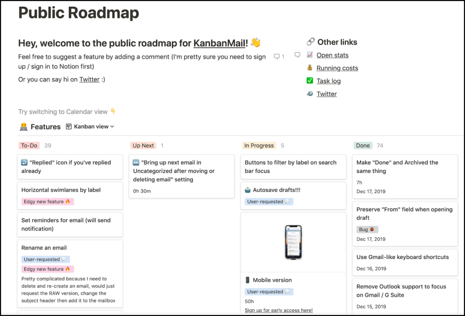Click the 50h estimate on Mobile version
465x316 pixels.
(x=249, y=301)
